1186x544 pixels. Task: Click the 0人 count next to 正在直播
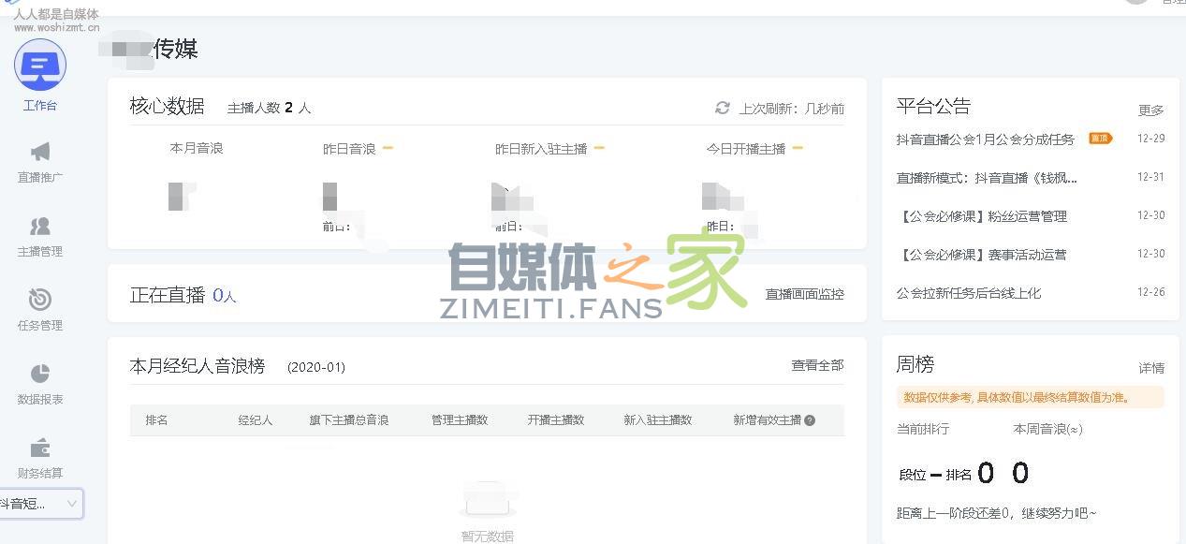tap(222, 294)
